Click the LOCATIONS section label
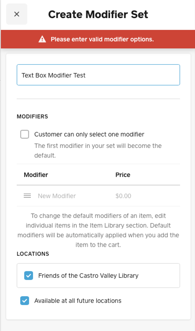Viewport: 195px width, 331px height. pyautogui.click(x=33, y=254)
